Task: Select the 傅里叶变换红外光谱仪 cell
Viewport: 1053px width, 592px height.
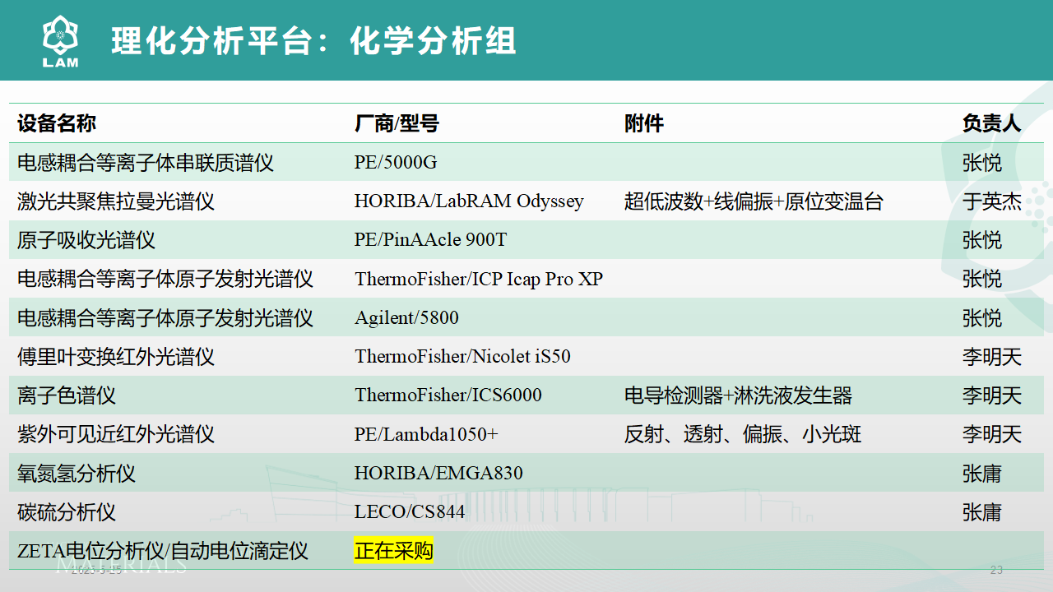Action: (x=116, y=357)
